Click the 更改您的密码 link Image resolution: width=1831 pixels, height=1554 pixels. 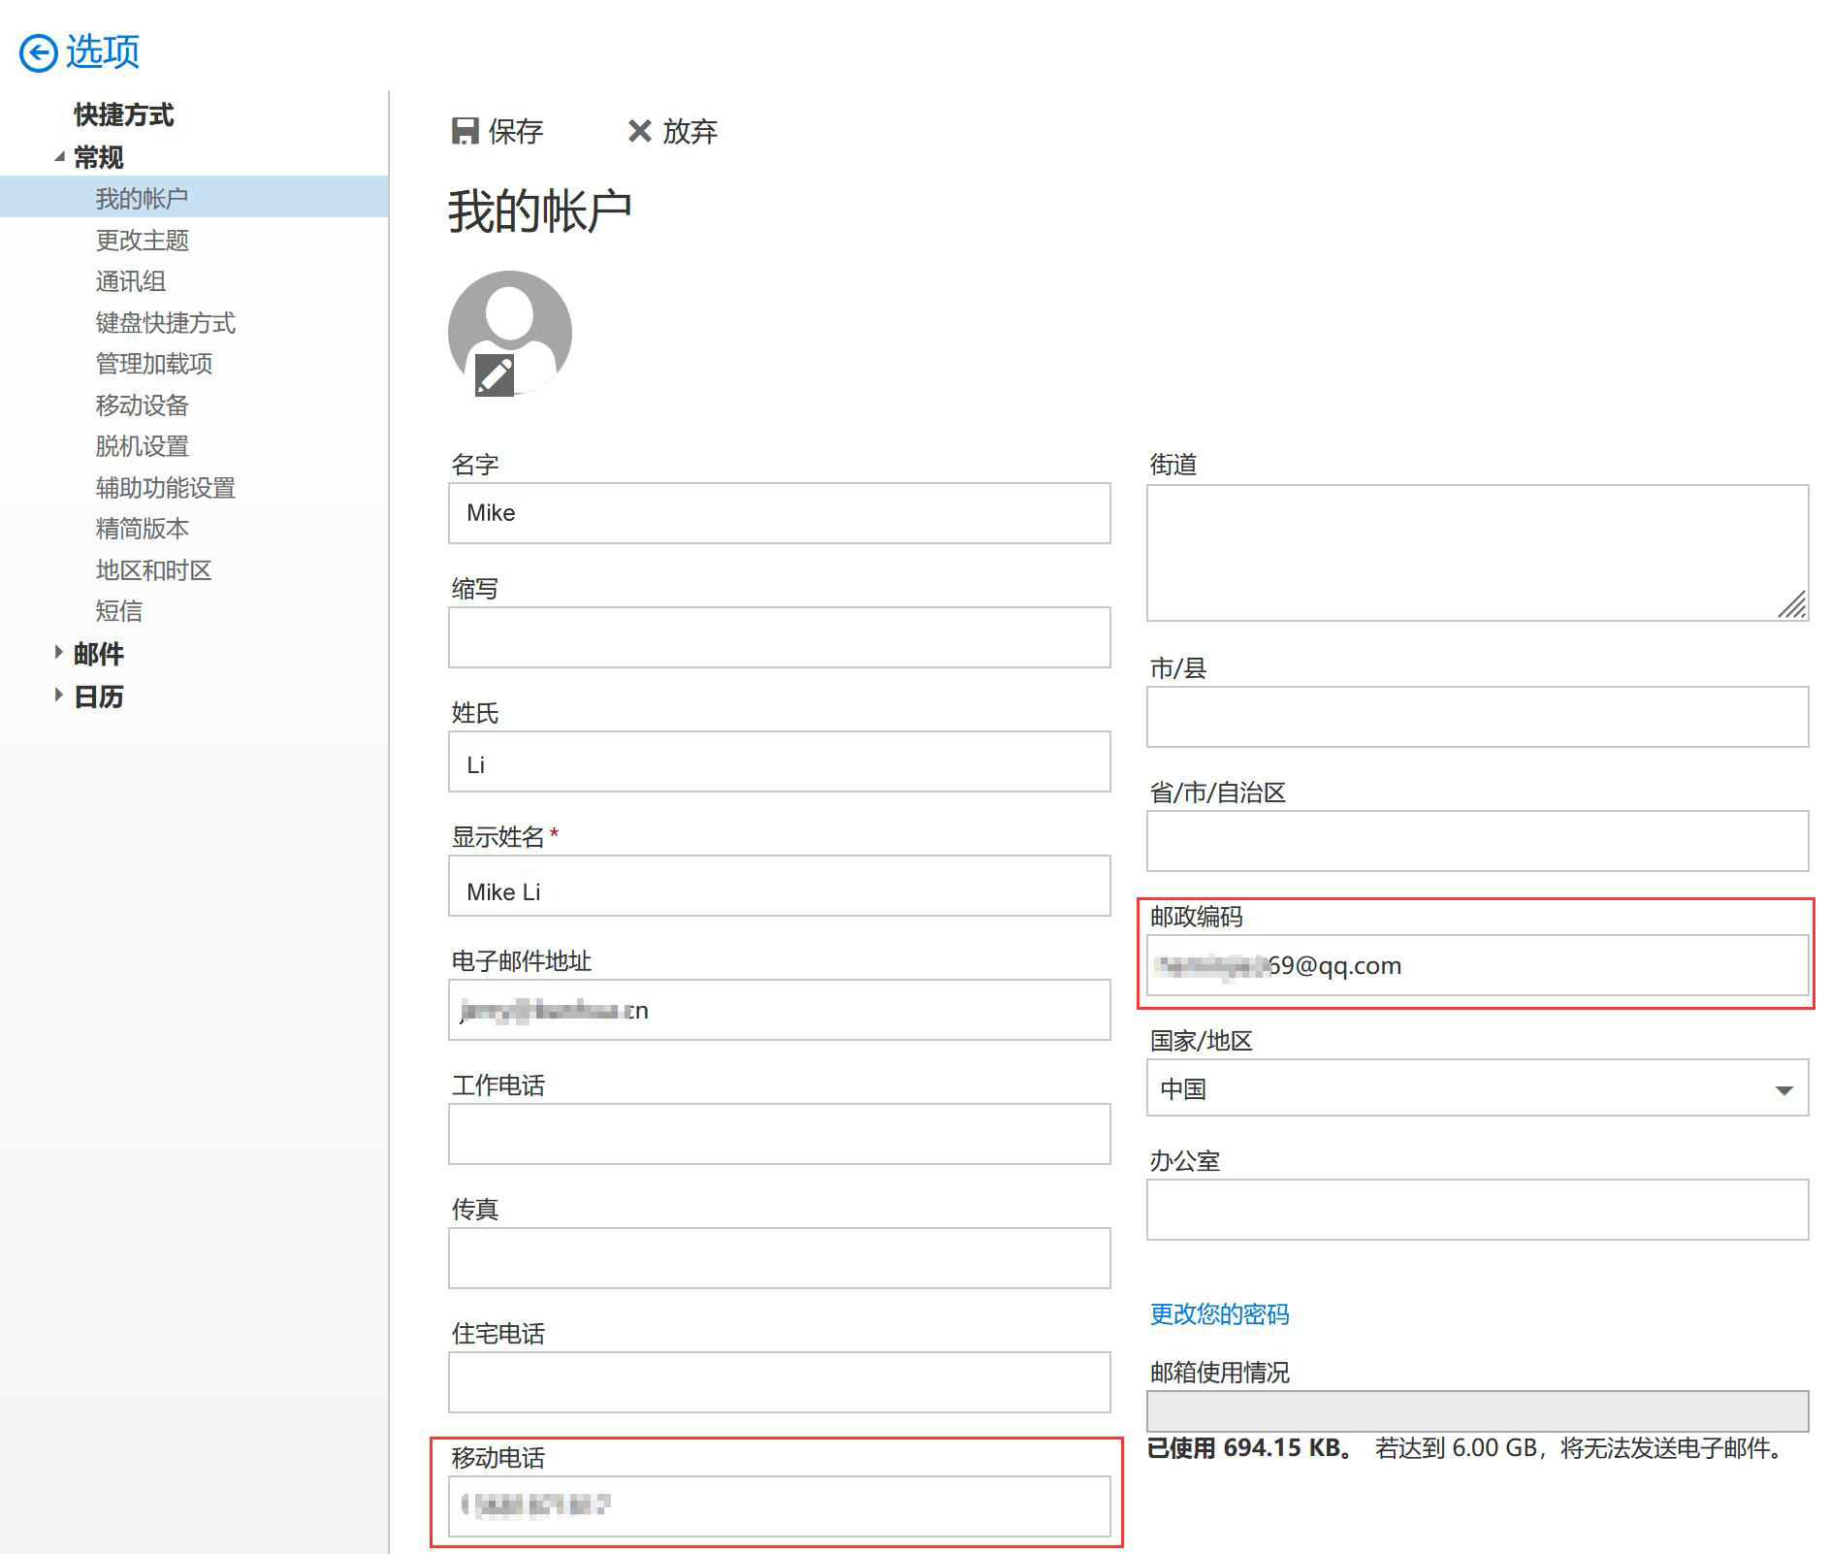[x=1219, y=1314]
